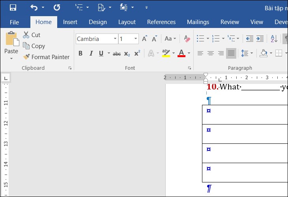Toggle Bold formatting

point(80,54)
